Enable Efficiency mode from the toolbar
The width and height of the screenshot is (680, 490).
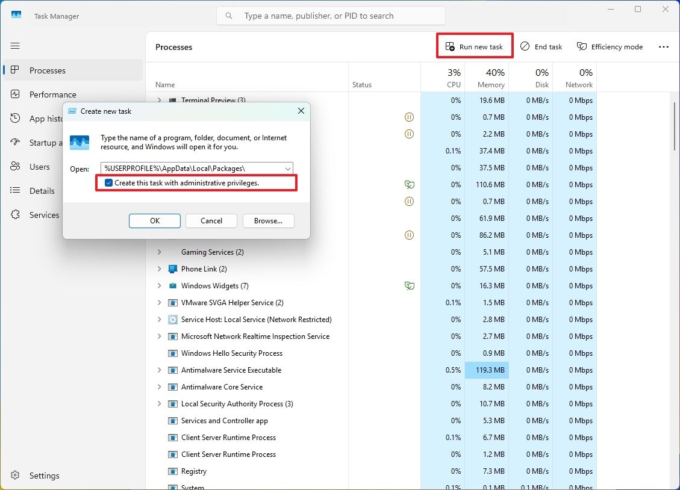[610, 46]
